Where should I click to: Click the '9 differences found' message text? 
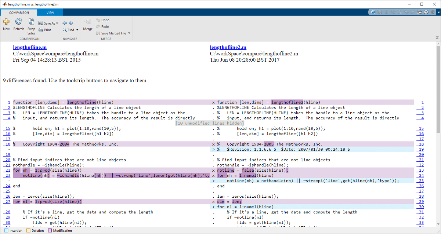pyautogui.click(x=75, y=80)
